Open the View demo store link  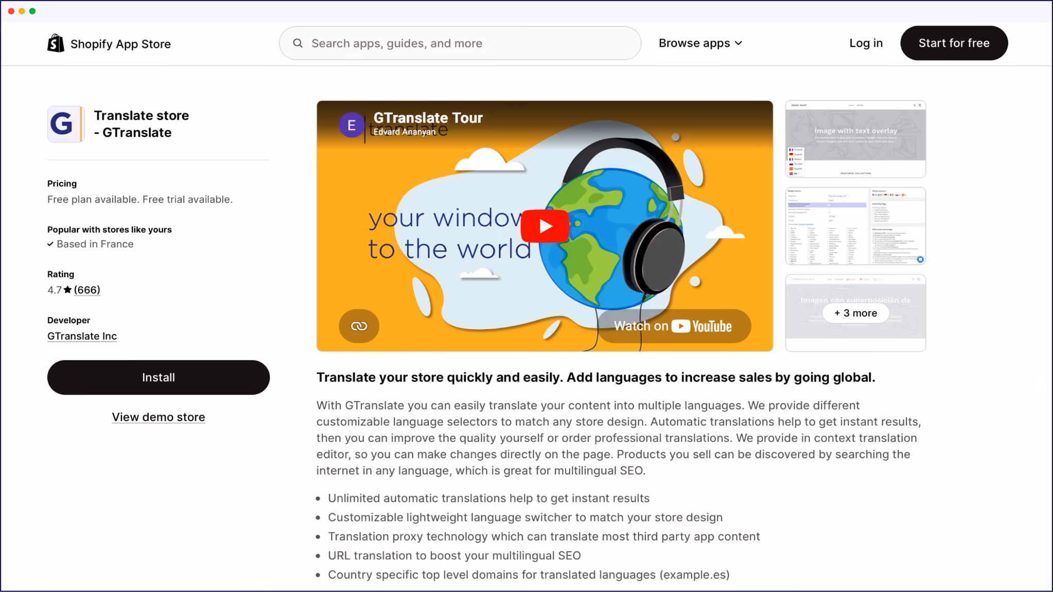pyautogui.click(x=158, y=417)
